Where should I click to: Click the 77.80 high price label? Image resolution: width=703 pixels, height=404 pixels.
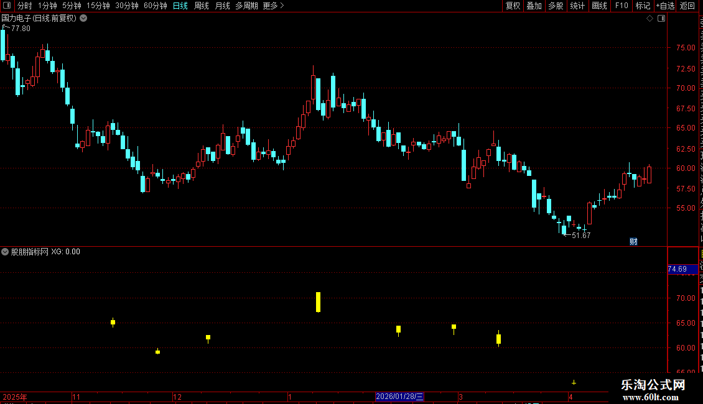tap(21, 28)
